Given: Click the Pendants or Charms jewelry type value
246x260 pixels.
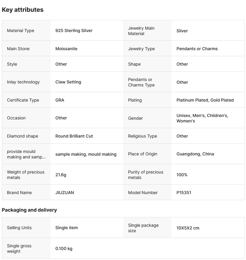Looking at the screenshot, I should pyautogui.click(x=197, y=49).
